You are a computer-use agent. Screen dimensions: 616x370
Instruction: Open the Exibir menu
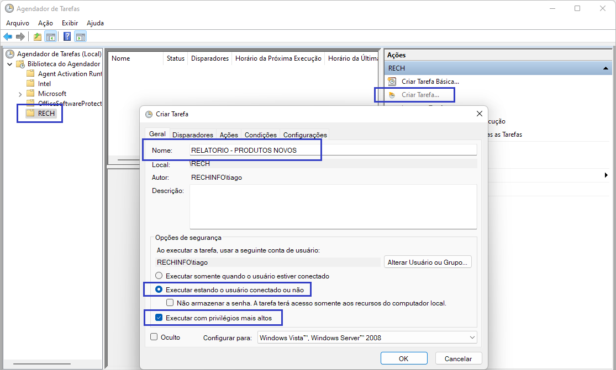point(70,23)
